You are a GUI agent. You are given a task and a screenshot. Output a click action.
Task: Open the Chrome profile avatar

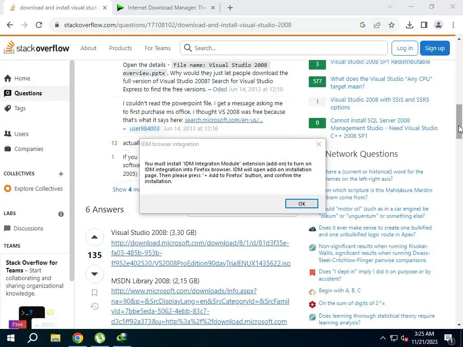[x=439, y=25]
